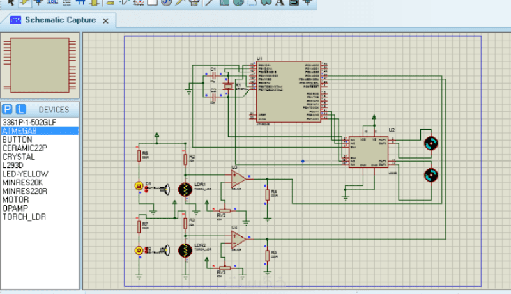Open Library Manager with the L button
The image size is (511, 294).
[20, 109]
